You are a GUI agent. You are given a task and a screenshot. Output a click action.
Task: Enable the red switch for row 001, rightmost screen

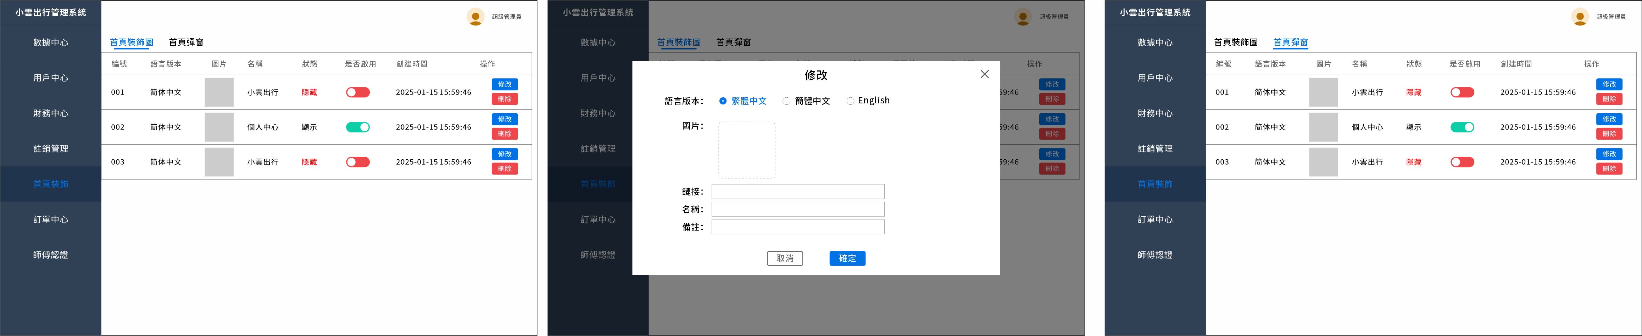tap(1462, 92)
